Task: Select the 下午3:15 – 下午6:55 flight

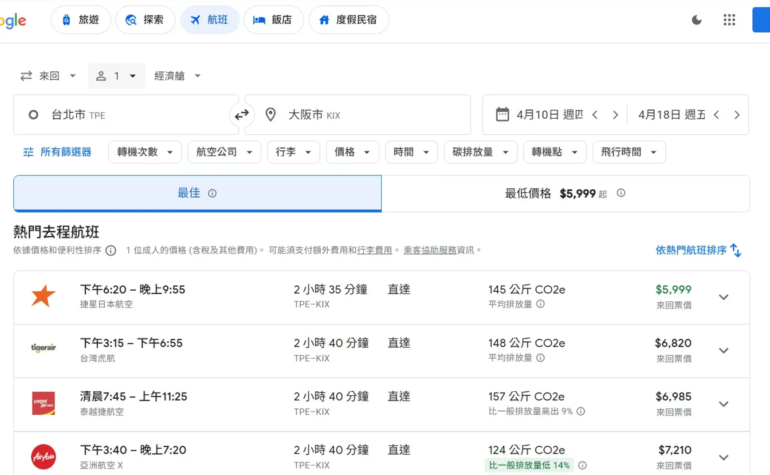Action: (381, 351)
